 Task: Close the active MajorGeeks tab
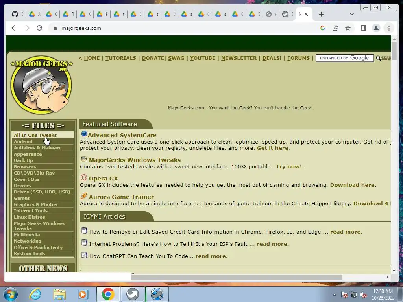coord(306,15)
